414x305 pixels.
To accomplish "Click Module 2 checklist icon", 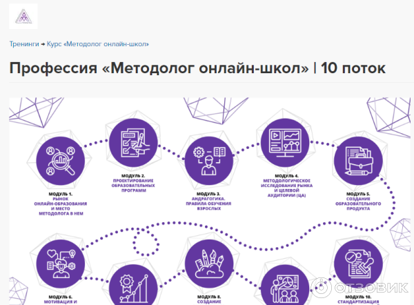I will (130, 144).
